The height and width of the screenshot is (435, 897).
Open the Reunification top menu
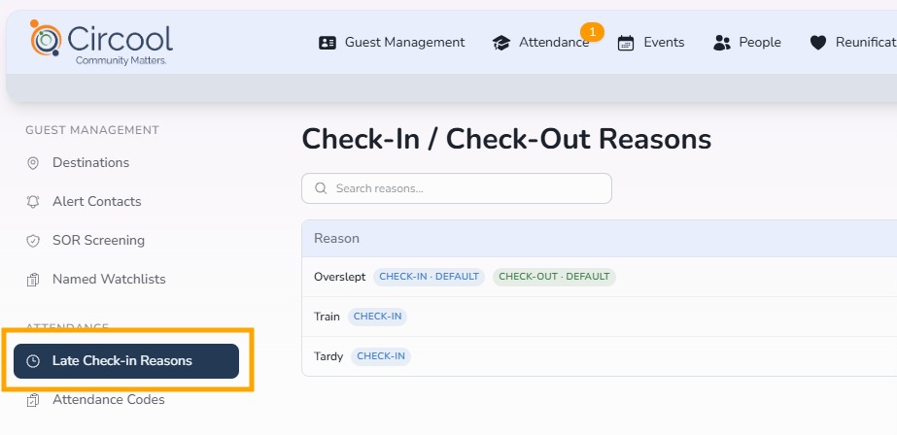point(853,43)
